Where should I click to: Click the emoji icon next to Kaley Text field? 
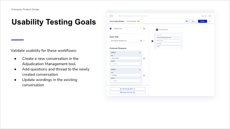point(141,41)
